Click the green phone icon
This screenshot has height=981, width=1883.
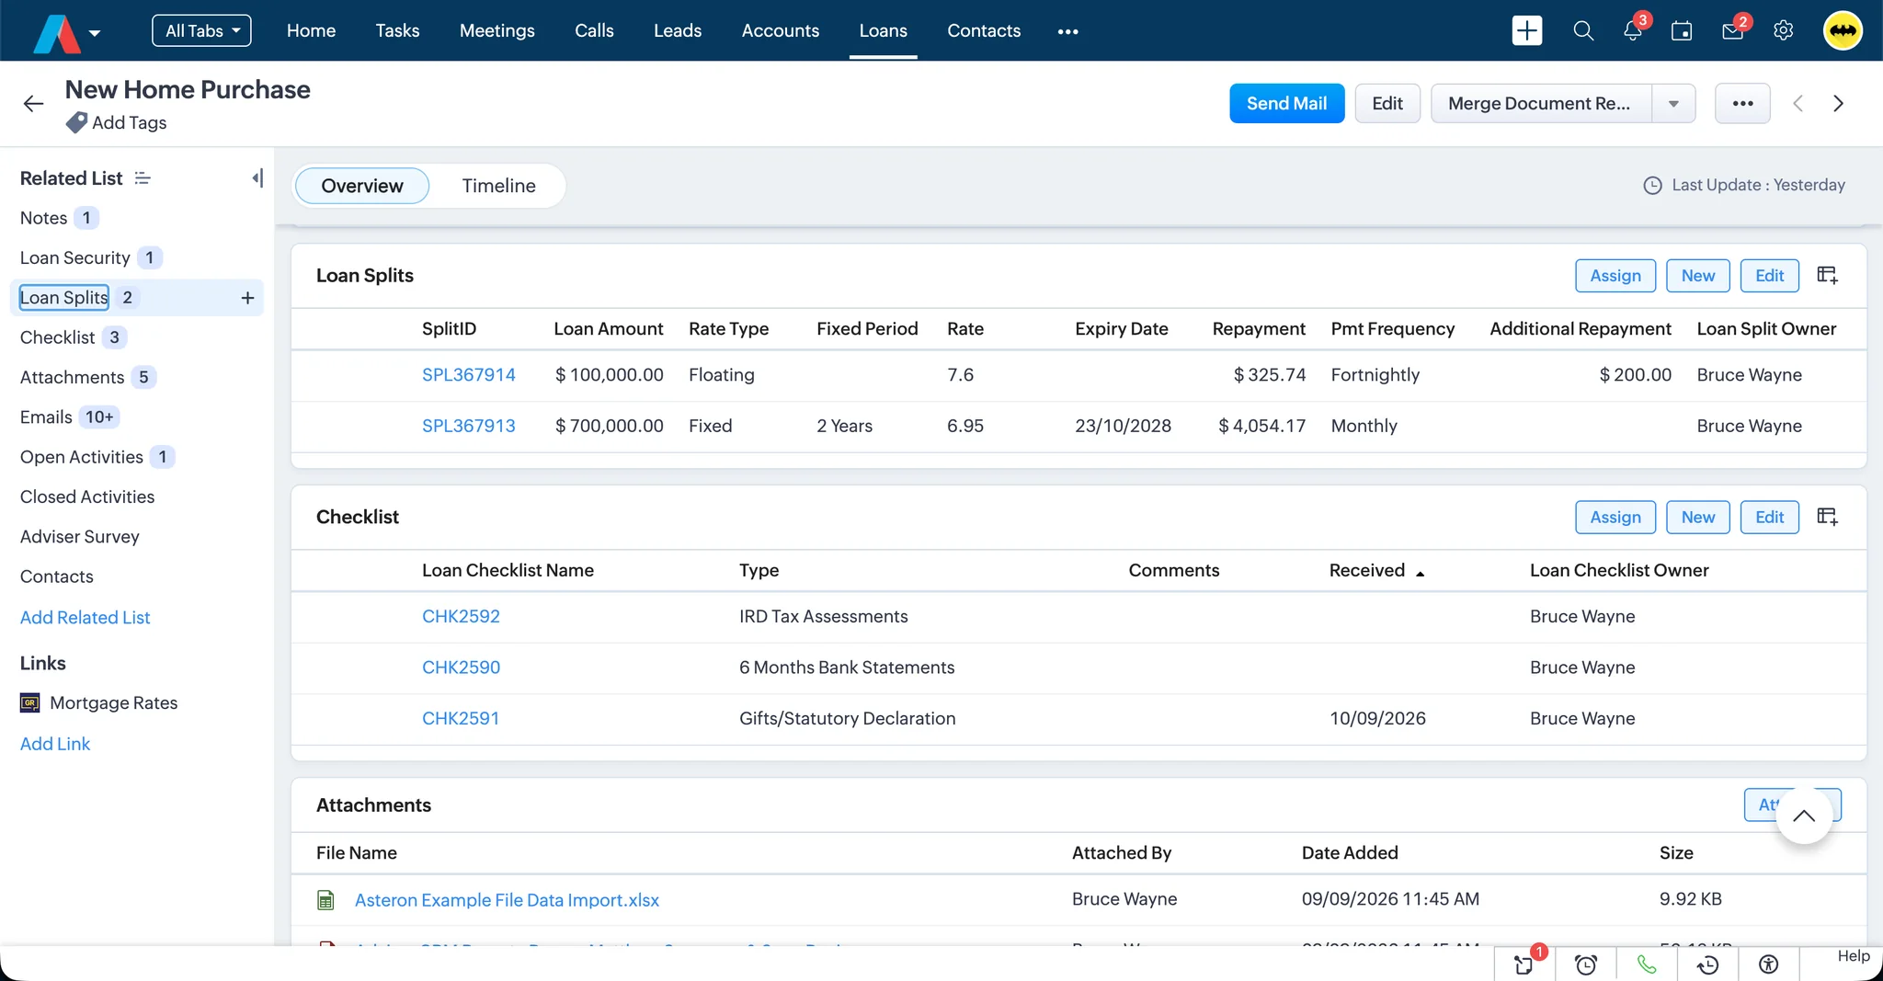point(1647,964)
